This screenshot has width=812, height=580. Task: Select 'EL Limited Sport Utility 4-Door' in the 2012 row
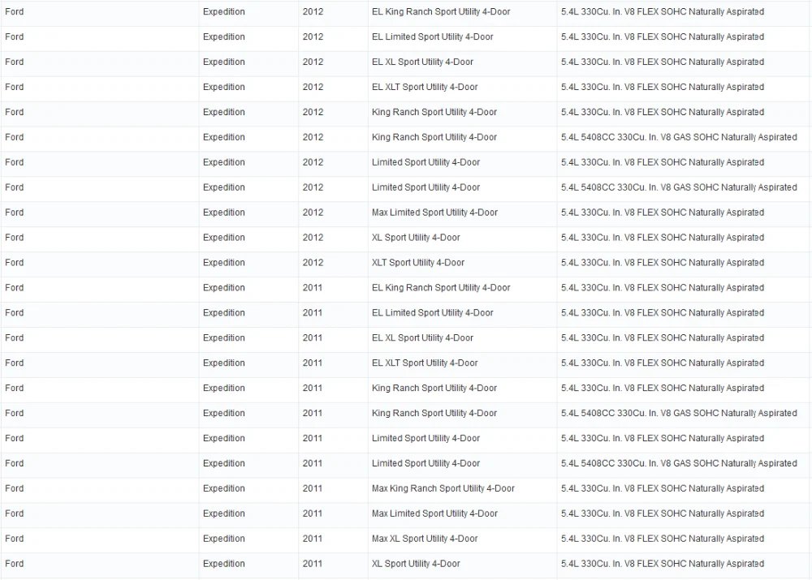point(433,37)
